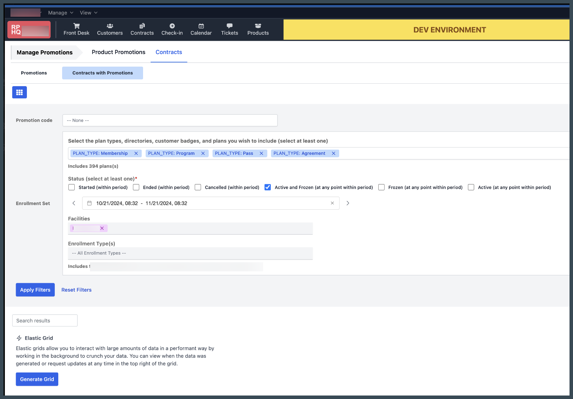Check Ended (within period) status
The image size is (573, 399).
136,187
